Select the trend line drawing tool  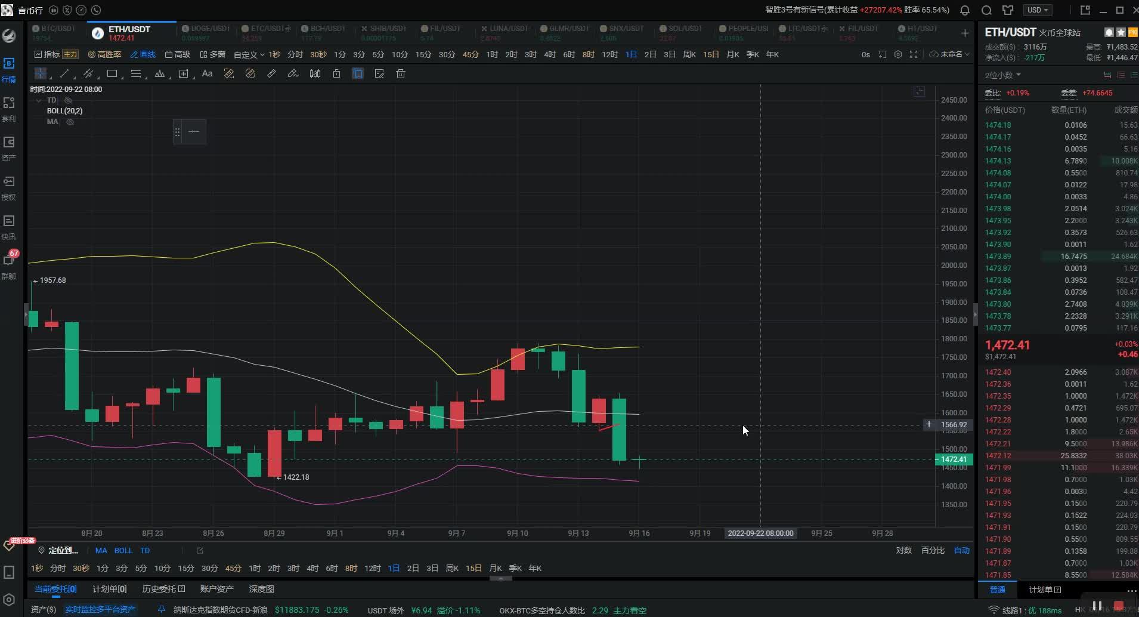64,73
